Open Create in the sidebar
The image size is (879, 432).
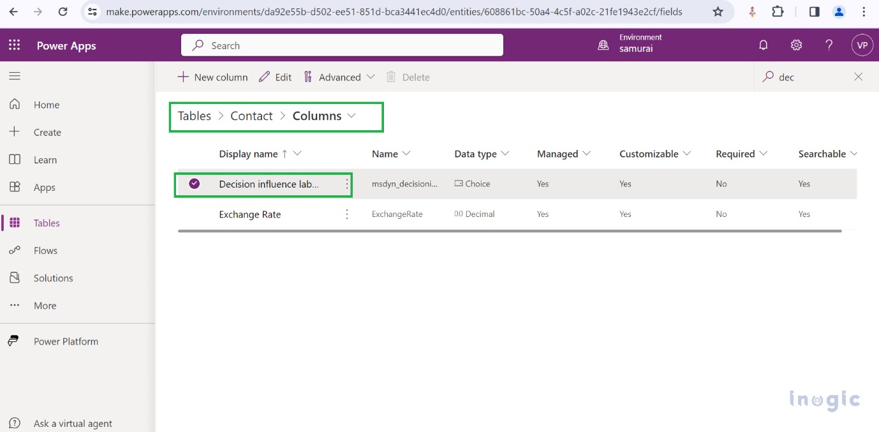tap(47, 132)
